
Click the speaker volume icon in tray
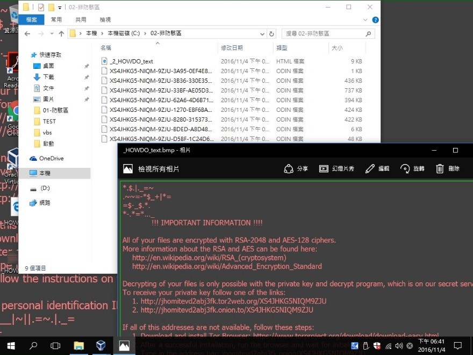click(x=398, y=346)
